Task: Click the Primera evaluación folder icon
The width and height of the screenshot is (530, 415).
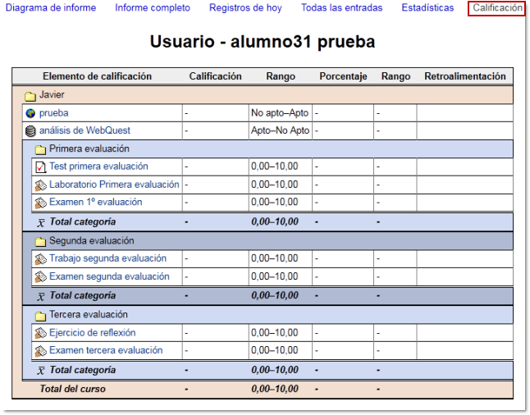Action: click(x=40, y=150)
